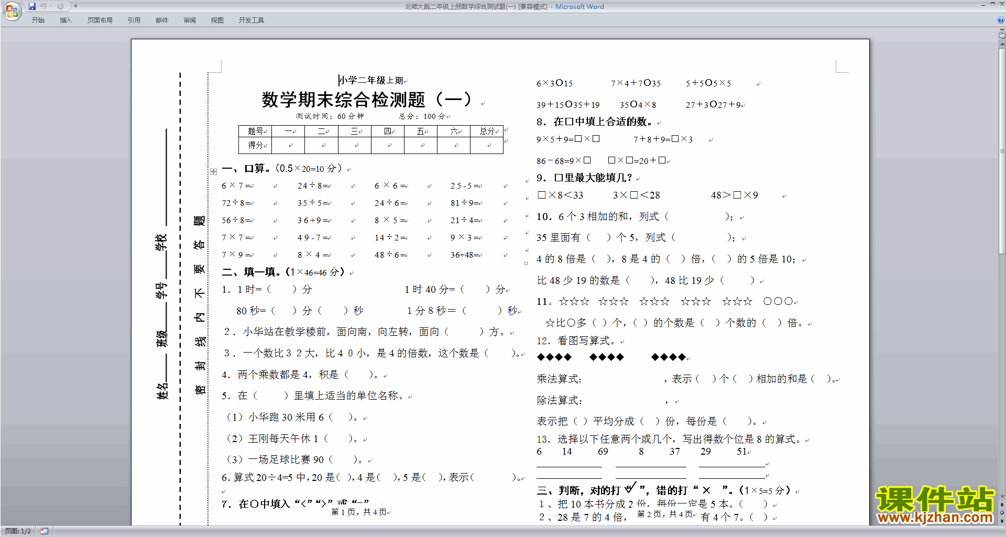Open the Office Button menu
Viewport: 1006px width, 537px height.
(12, 10)
